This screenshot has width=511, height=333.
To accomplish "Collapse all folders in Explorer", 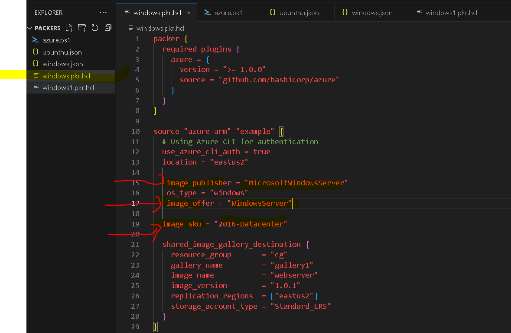I will (x=108, y=28).
